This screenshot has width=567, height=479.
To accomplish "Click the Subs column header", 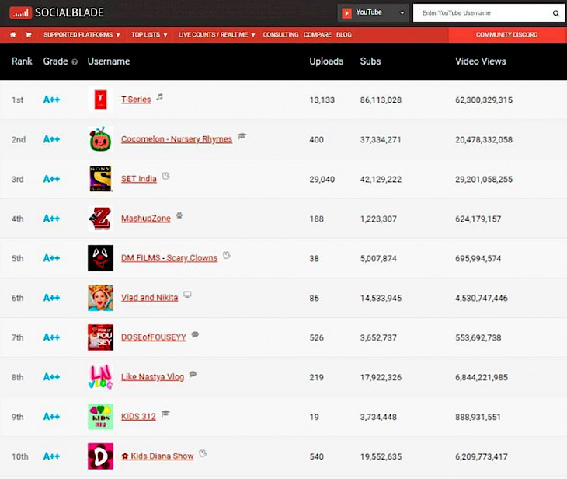I will 370,61.
